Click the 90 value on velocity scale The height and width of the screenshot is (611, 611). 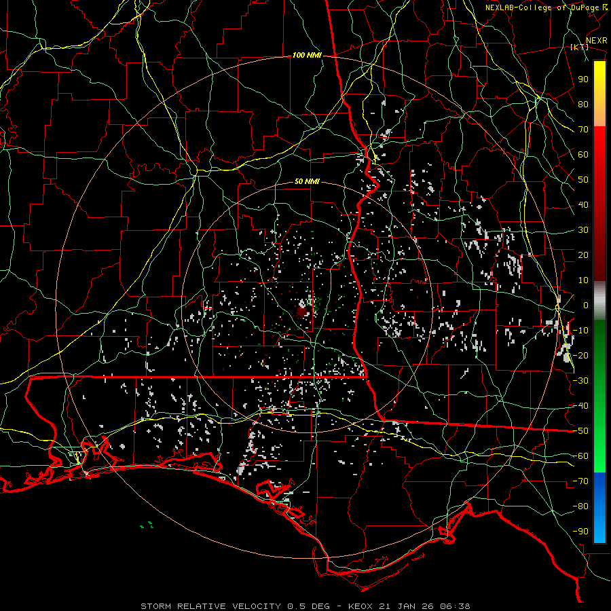point(583,79)
